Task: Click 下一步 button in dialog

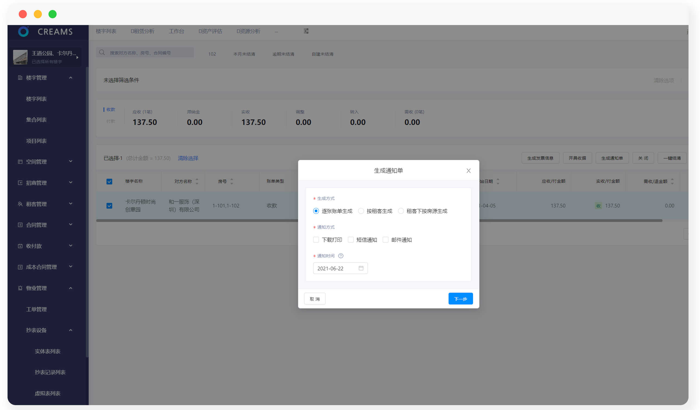Action: [460, 299]
